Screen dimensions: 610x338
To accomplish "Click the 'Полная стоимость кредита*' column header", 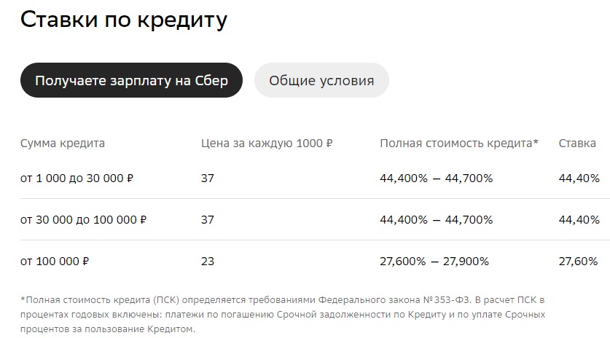I will coord(459,143).
